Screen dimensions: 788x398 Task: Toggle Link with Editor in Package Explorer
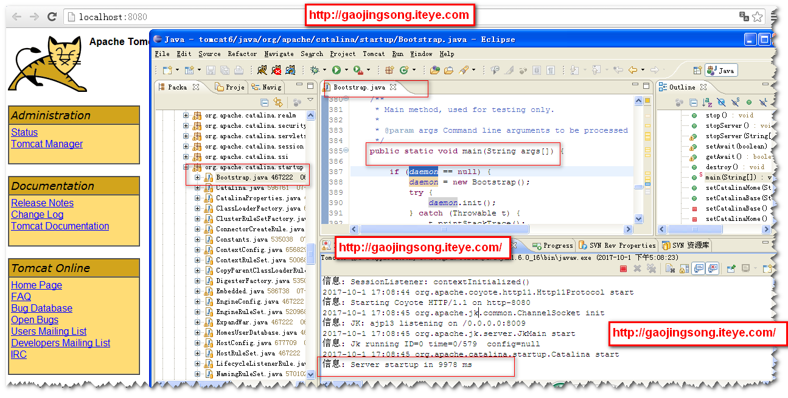[x=278, y=102]
